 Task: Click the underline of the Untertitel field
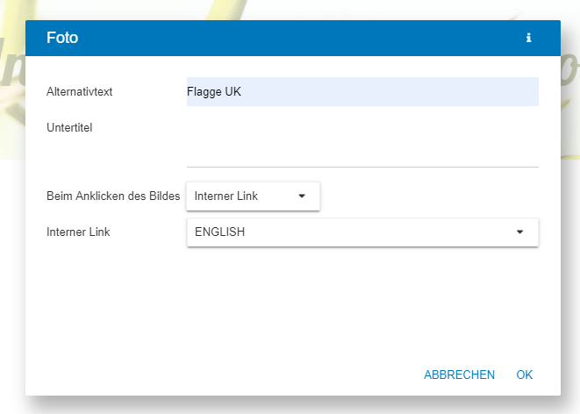click(362, 167)
